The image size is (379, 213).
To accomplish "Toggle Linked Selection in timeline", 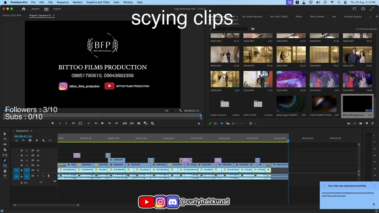I will click(x=30, y=141).
